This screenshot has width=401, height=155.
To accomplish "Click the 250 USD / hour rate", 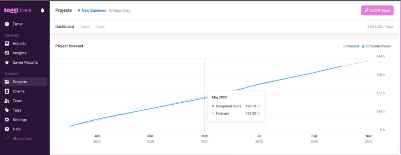I will pyautogui.click(x=380, y=27).
